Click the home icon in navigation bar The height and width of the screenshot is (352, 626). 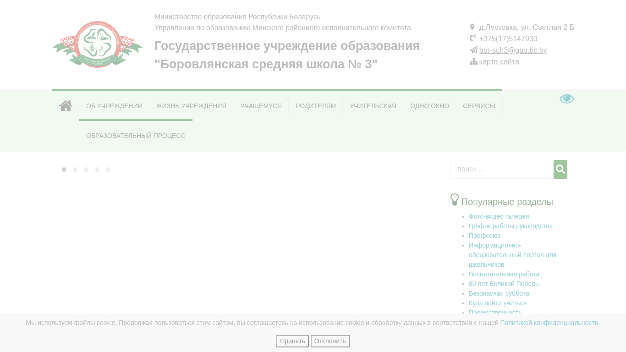pos(66,106)
